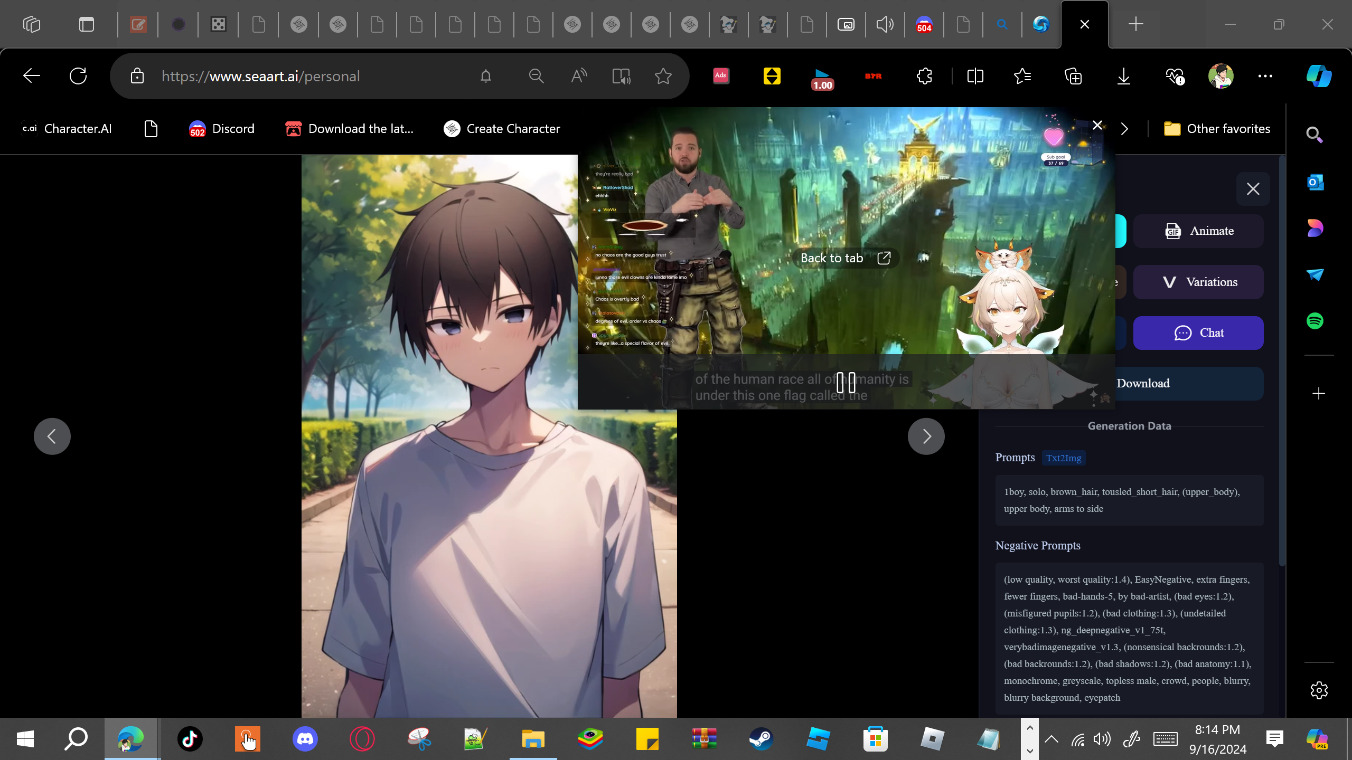Click the image panel vertical scrollbar

(1282, 361)
